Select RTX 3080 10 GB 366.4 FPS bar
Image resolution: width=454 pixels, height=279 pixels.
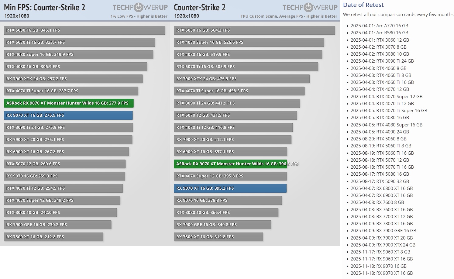tap(226, 212)
